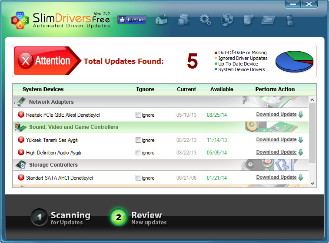Go to step 1 Scanning for Updates
329x243 pixels.
point(61,217)
